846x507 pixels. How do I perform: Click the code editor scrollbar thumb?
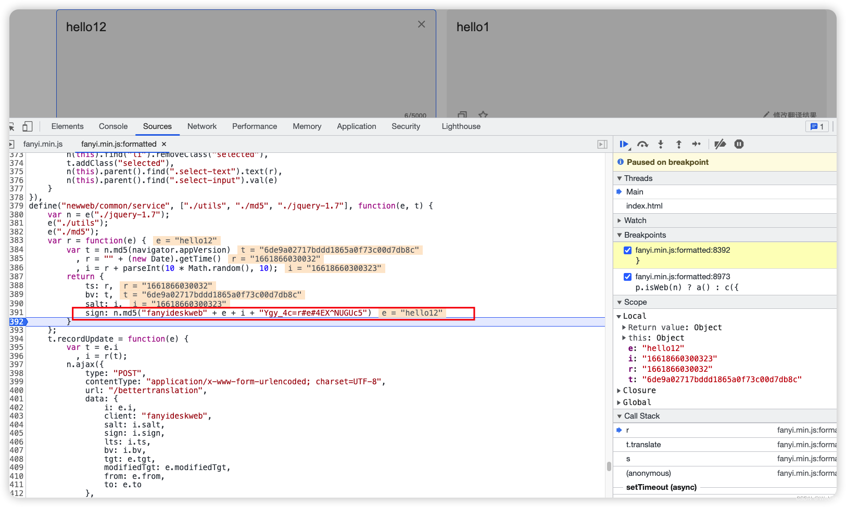(x=609, y=466)
